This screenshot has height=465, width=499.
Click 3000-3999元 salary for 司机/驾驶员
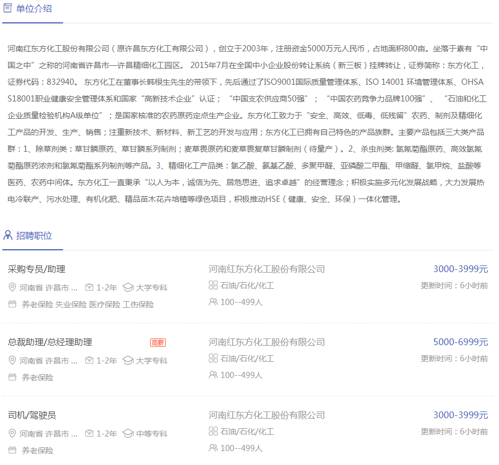click(460, 415)
